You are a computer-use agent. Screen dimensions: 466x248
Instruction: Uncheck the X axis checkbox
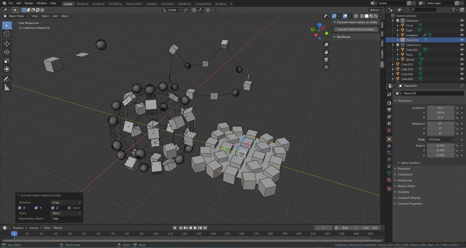(20, 208)
